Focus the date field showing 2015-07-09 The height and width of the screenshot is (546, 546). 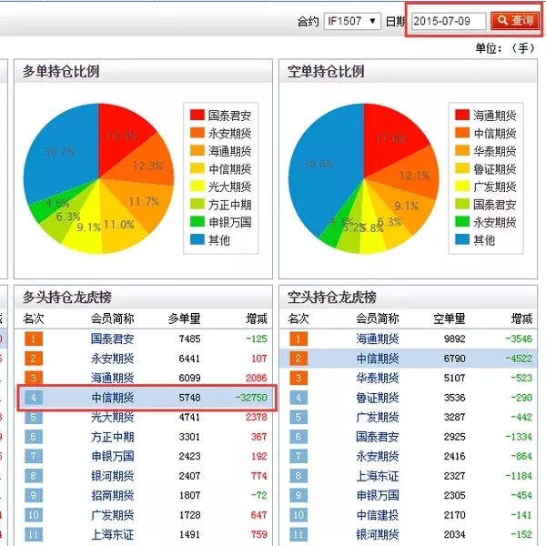(x=449, y=21)
